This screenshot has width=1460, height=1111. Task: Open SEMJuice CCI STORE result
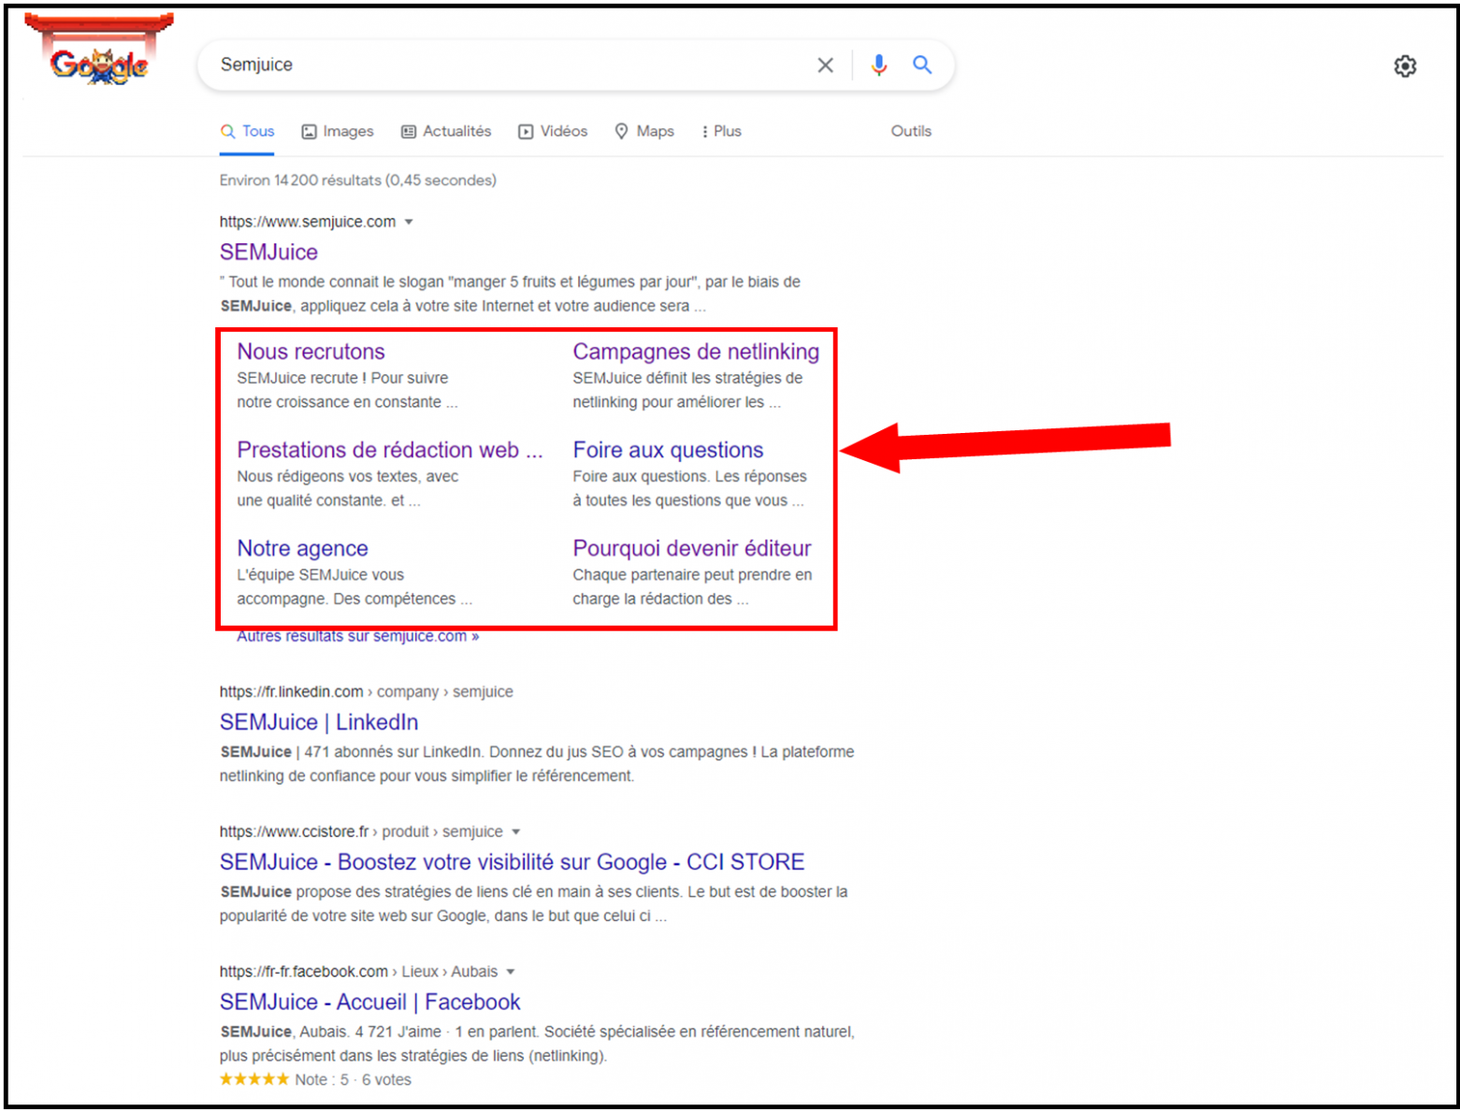[512, 862]
